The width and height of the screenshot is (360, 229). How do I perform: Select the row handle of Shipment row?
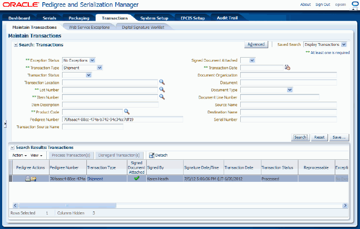click(10, 179)
